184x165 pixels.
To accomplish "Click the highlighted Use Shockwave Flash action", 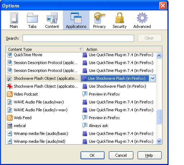I will [x=115, y=78].
